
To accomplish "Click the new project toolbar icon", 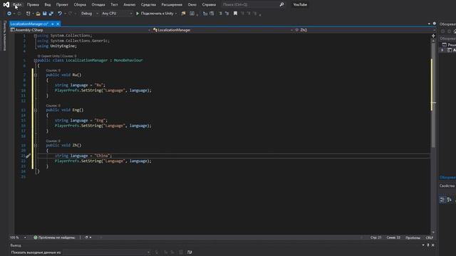I will tap(28, 14).
